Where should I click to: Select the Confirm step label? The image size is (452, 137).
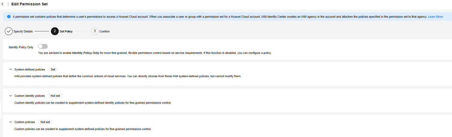pyautogui.click(x=105, y=31)
